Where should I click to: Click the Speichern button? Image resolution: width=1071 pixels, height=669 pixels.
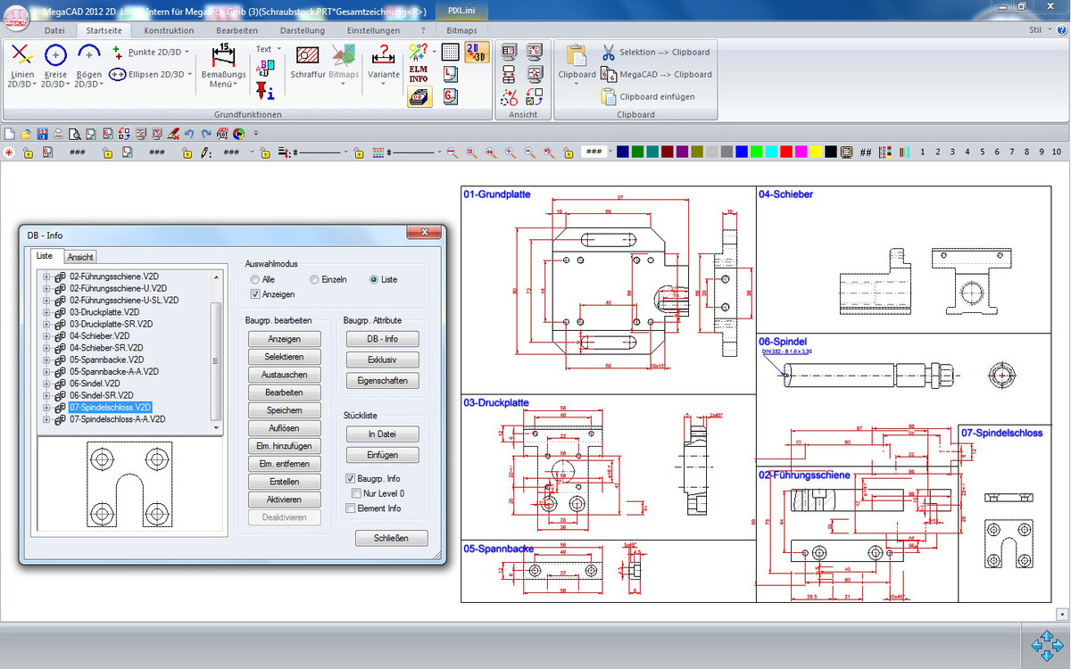click(x=284, y=410)
